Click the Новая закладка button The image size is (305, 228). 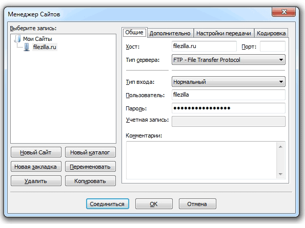coord(36,167)
